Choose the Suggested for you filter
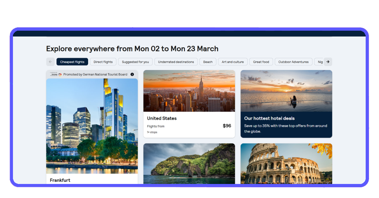Image resolution: width=379 pixels, height=198 pixels. 135,62
